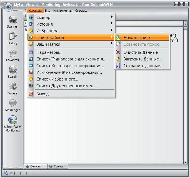The width and height of the screenshot is (190, 178).
Task: Select Исключение IP из сканирования...
Action: tap(71, 72)
